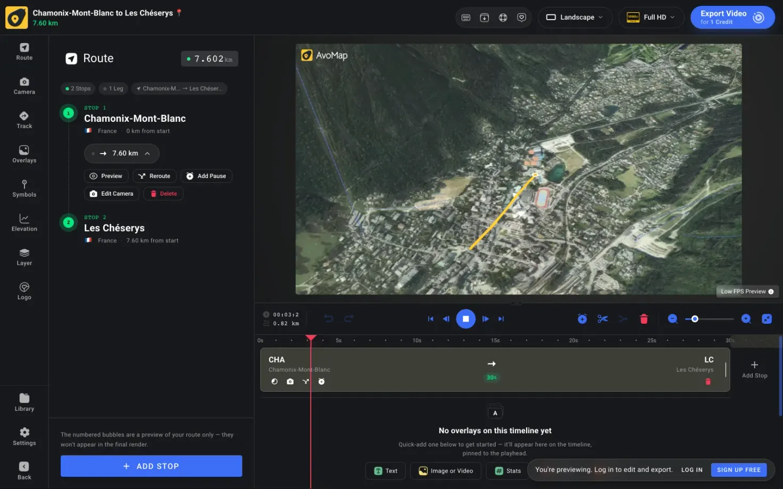Delete the Chamonix-Mont-Blanc leg
Screen dimensions: 783x489
point(163,194)
